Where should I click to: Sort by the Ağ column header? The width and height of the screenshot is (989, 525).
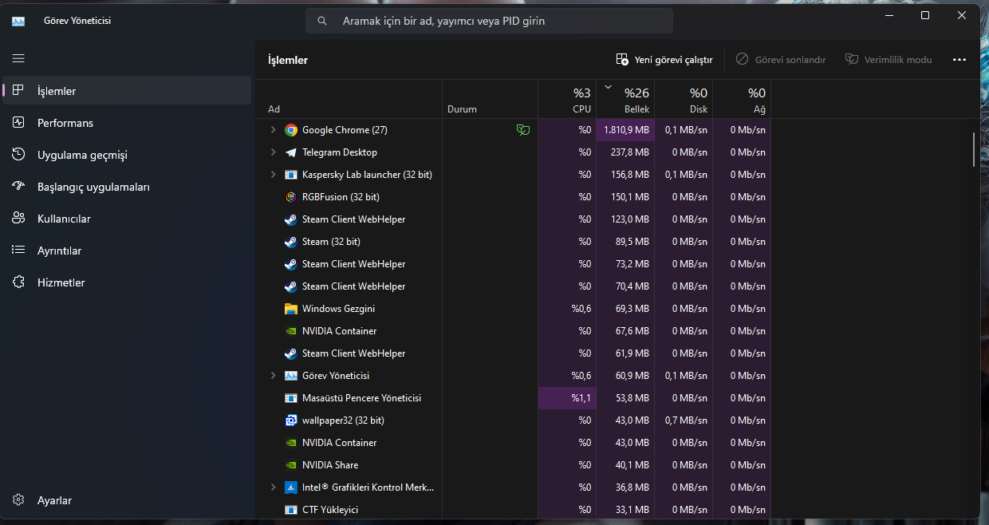742,99
